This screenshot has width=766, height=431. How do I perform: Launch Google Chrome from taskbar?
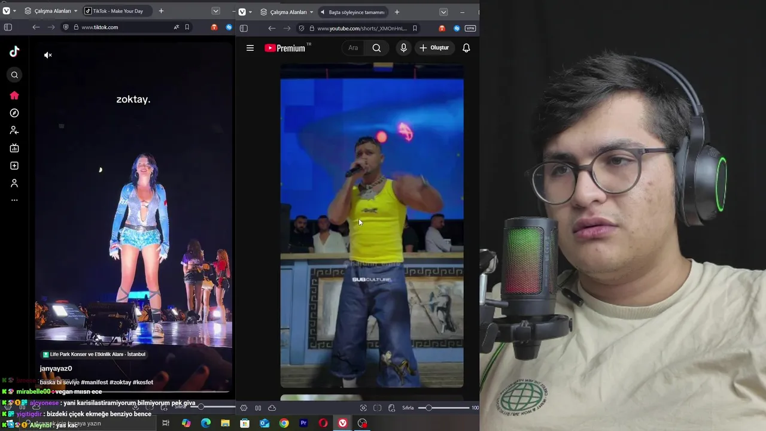(284, 423)
